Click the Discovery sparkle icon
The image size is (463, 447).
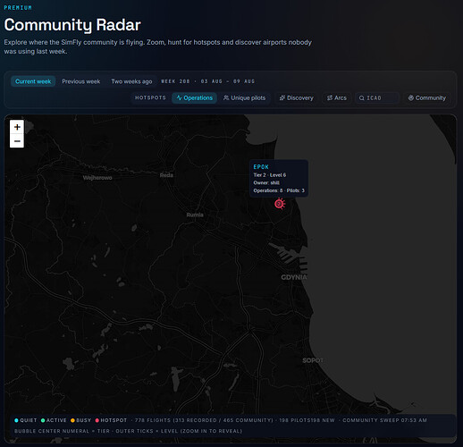click(x=282, y=98)
